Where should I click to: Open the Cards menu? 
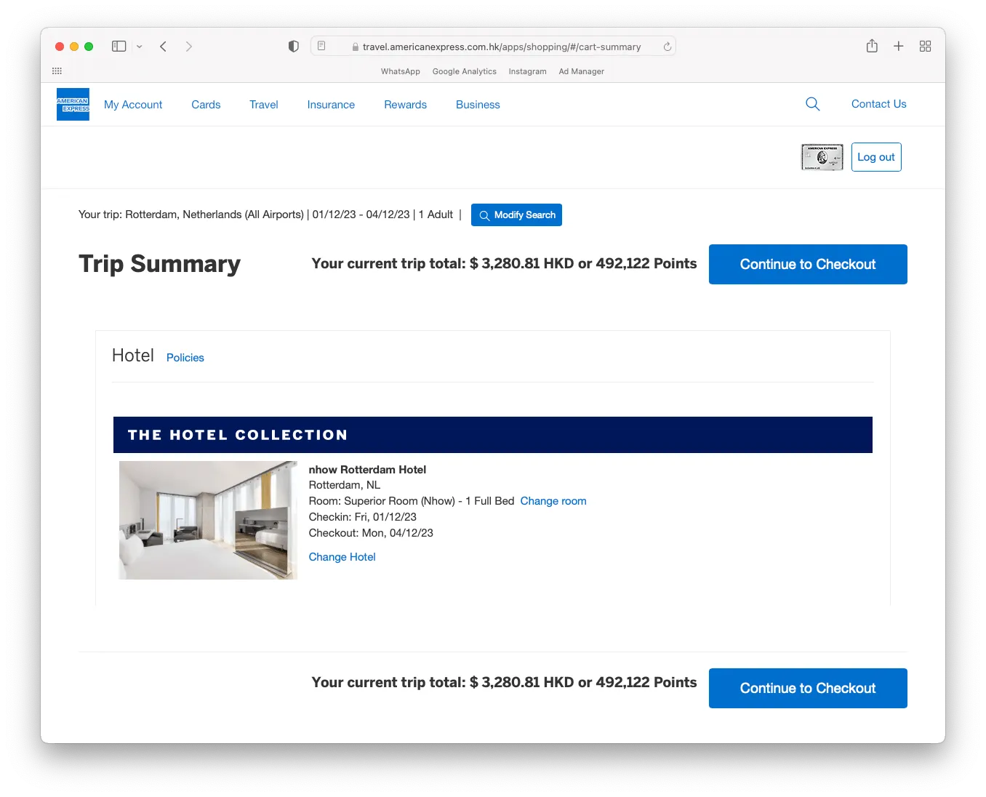[206, 105]
